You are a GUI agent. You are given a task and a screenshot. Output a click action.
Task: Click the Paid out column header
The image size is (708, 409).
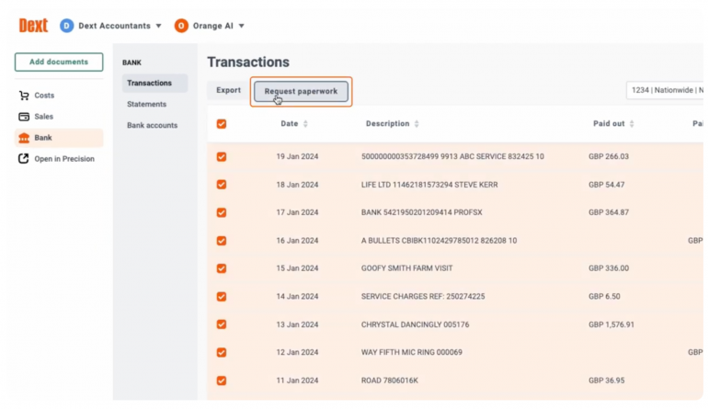609,124
